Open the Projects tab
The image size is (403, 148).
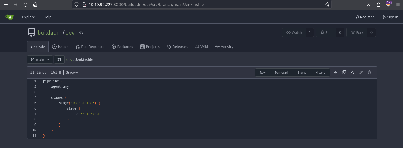pyautogui.click(x=150, y=47)
